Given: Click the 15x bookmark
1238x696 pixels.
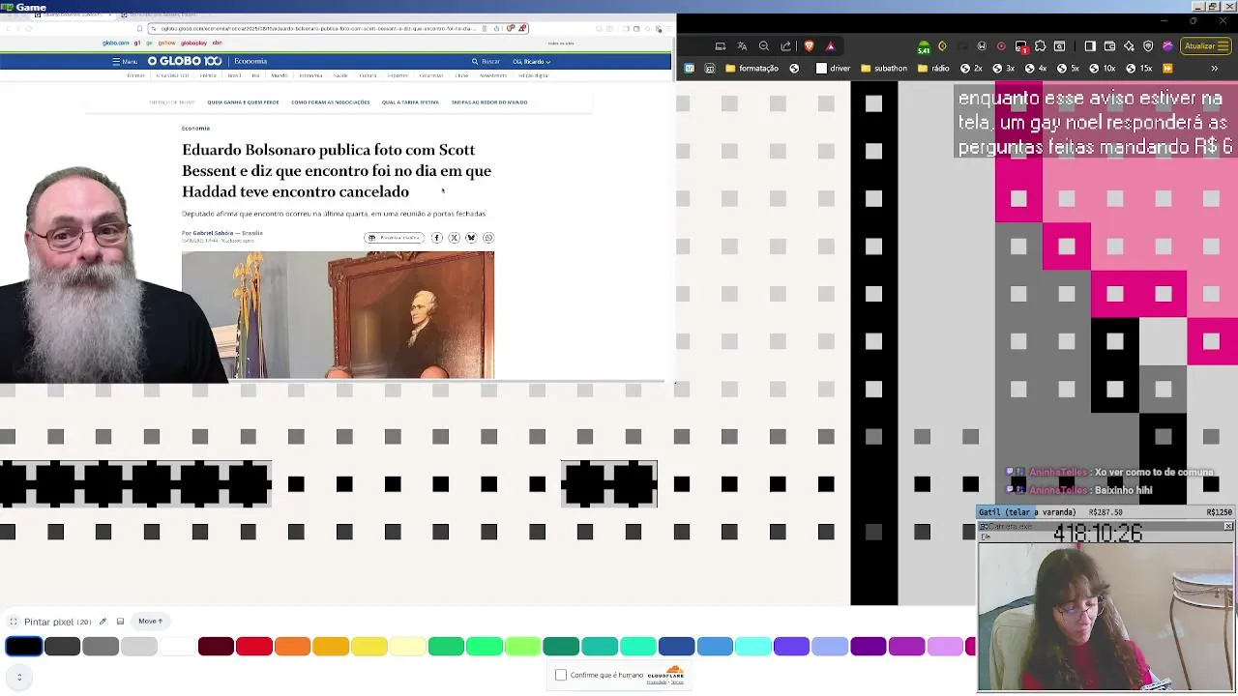Looking at the screenshot, I should pos(1138,69).
